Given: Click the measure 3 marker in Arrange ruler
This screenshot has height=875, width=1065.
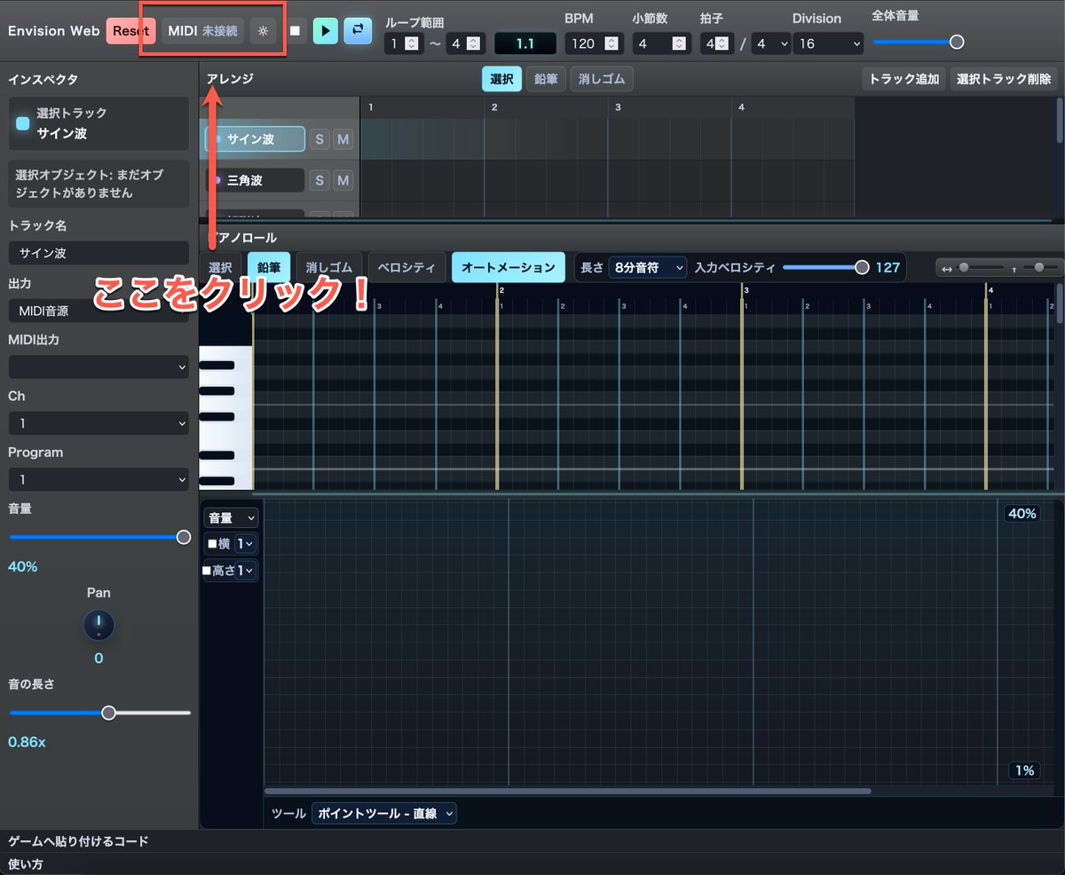Looking at the screenshot, I should pos(618,107).
